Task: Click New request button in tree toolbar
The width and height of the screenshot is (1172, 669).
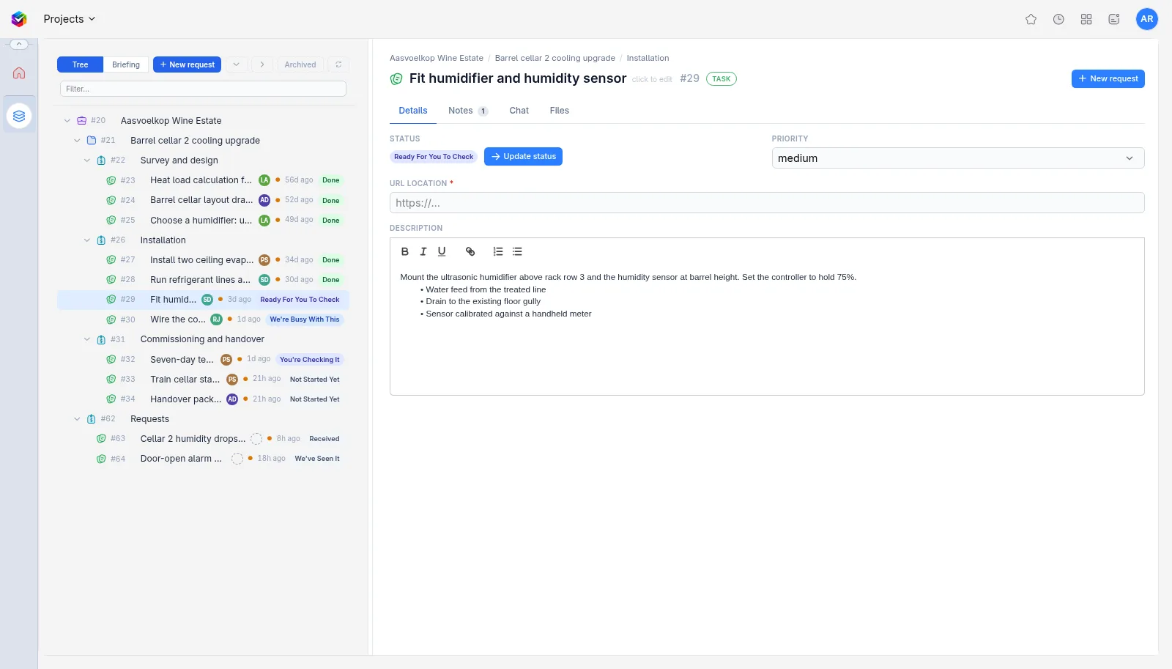Action: coord(187,64)
